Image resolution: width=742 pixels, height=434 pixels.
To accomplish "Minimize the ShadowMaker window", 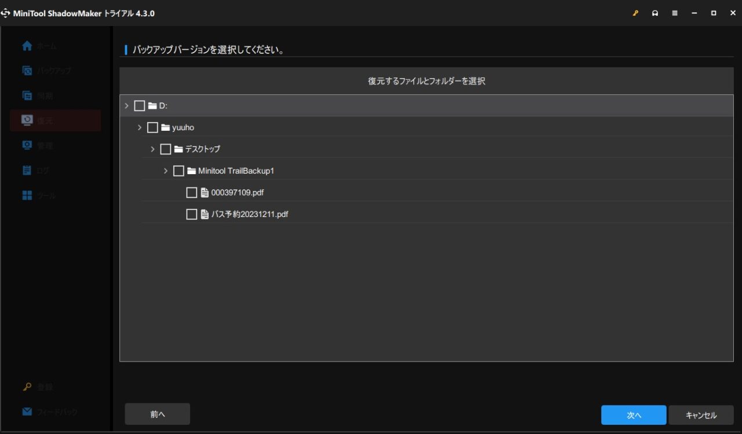I will coord(694,13).
